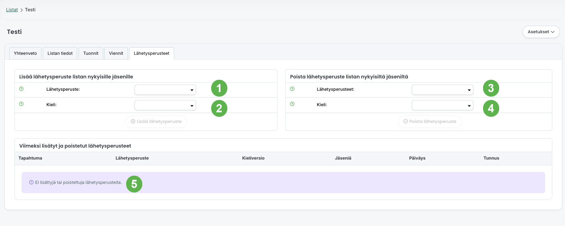Click info icon in empty results notice

[32, 183]
